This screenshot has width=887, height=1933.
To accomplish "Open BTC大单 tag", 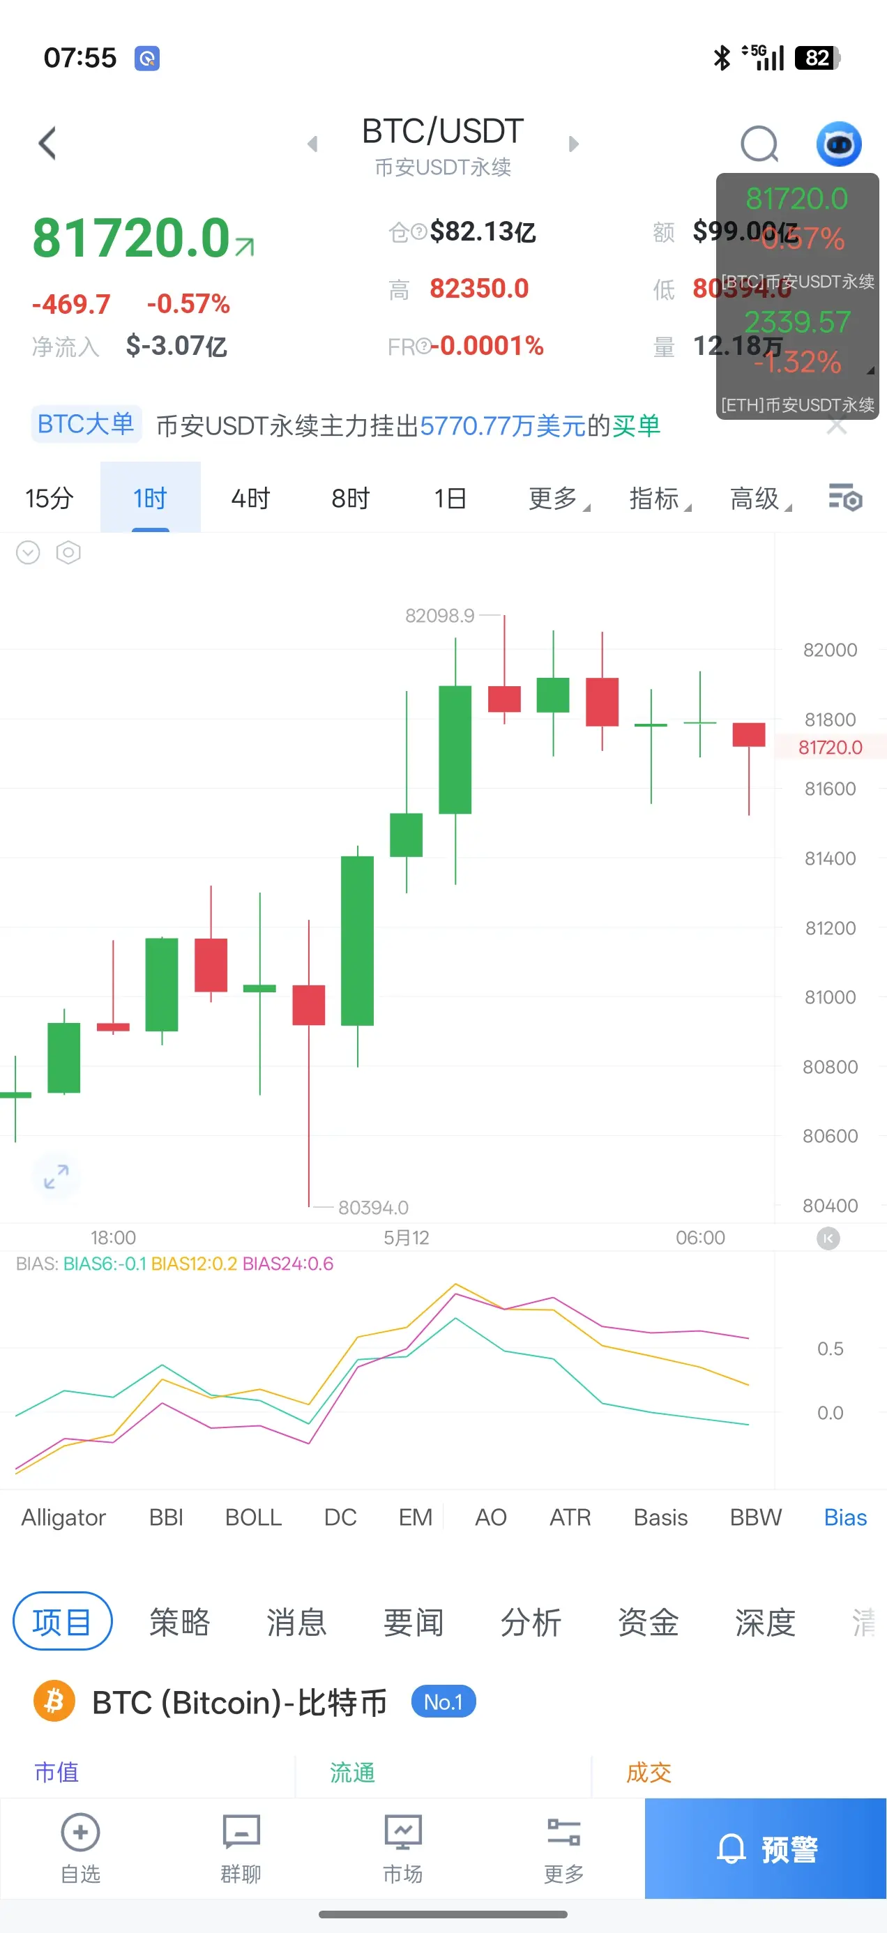I will tap(86, 424).
